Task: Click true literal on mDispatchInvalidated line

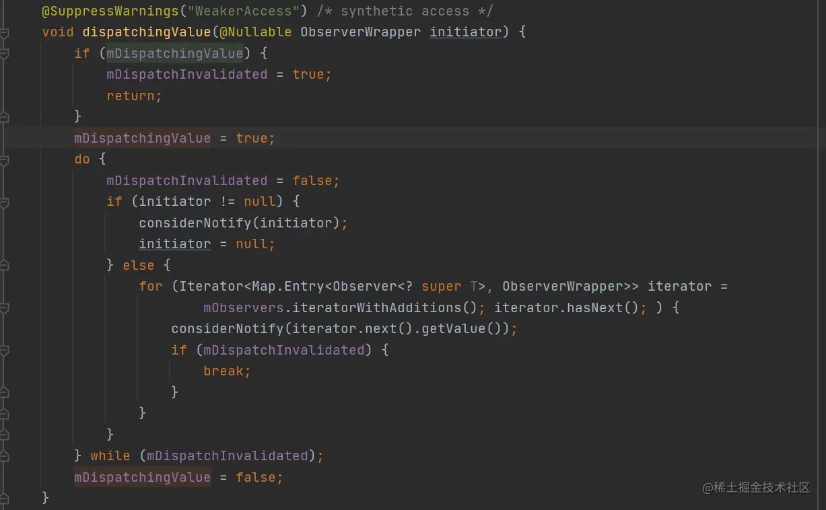Action: pos(308,74)
